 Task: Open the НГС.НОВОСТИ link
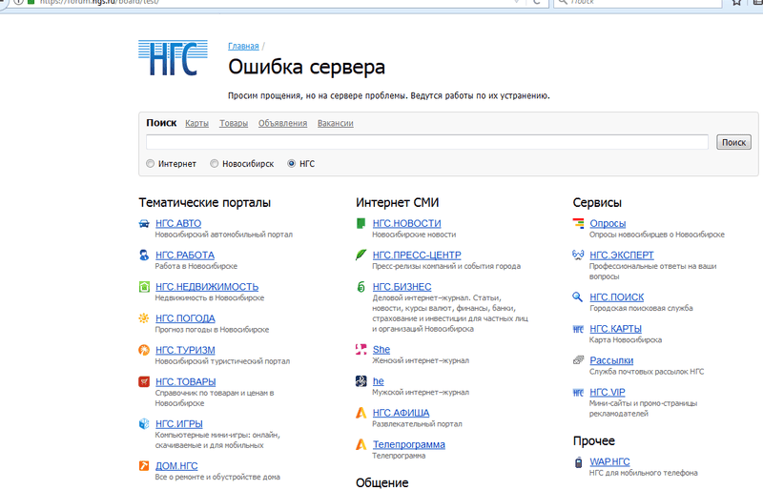(407, 223)
